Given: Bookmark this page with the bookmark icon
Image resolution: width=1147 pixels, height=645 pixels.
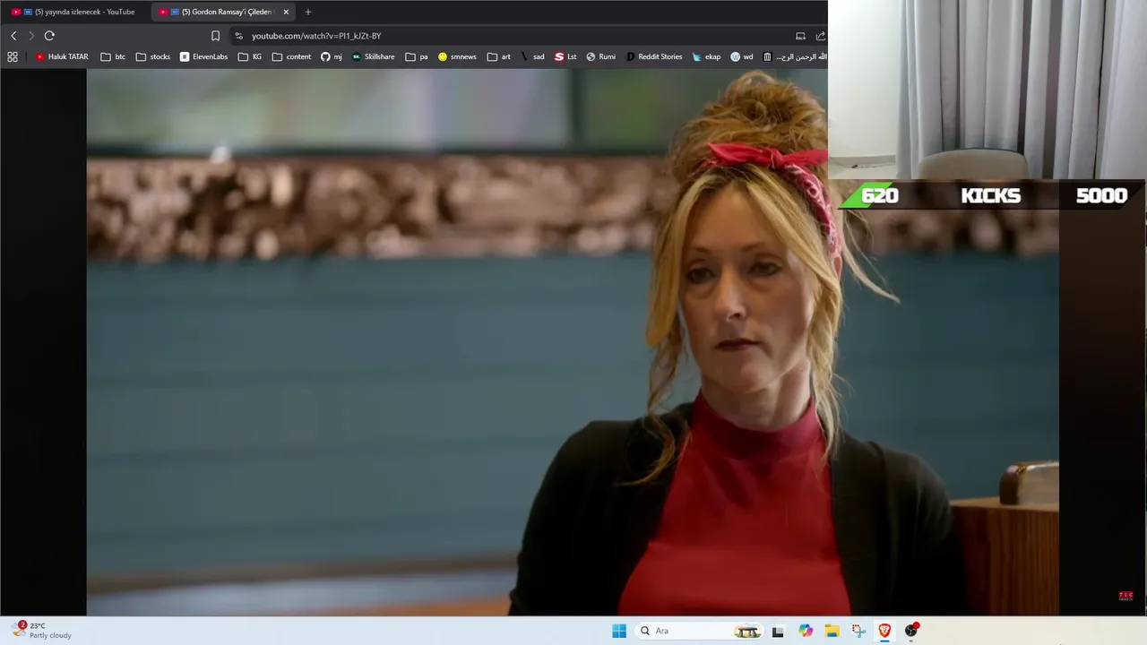Looking at the screenshot, I should 215,36.
